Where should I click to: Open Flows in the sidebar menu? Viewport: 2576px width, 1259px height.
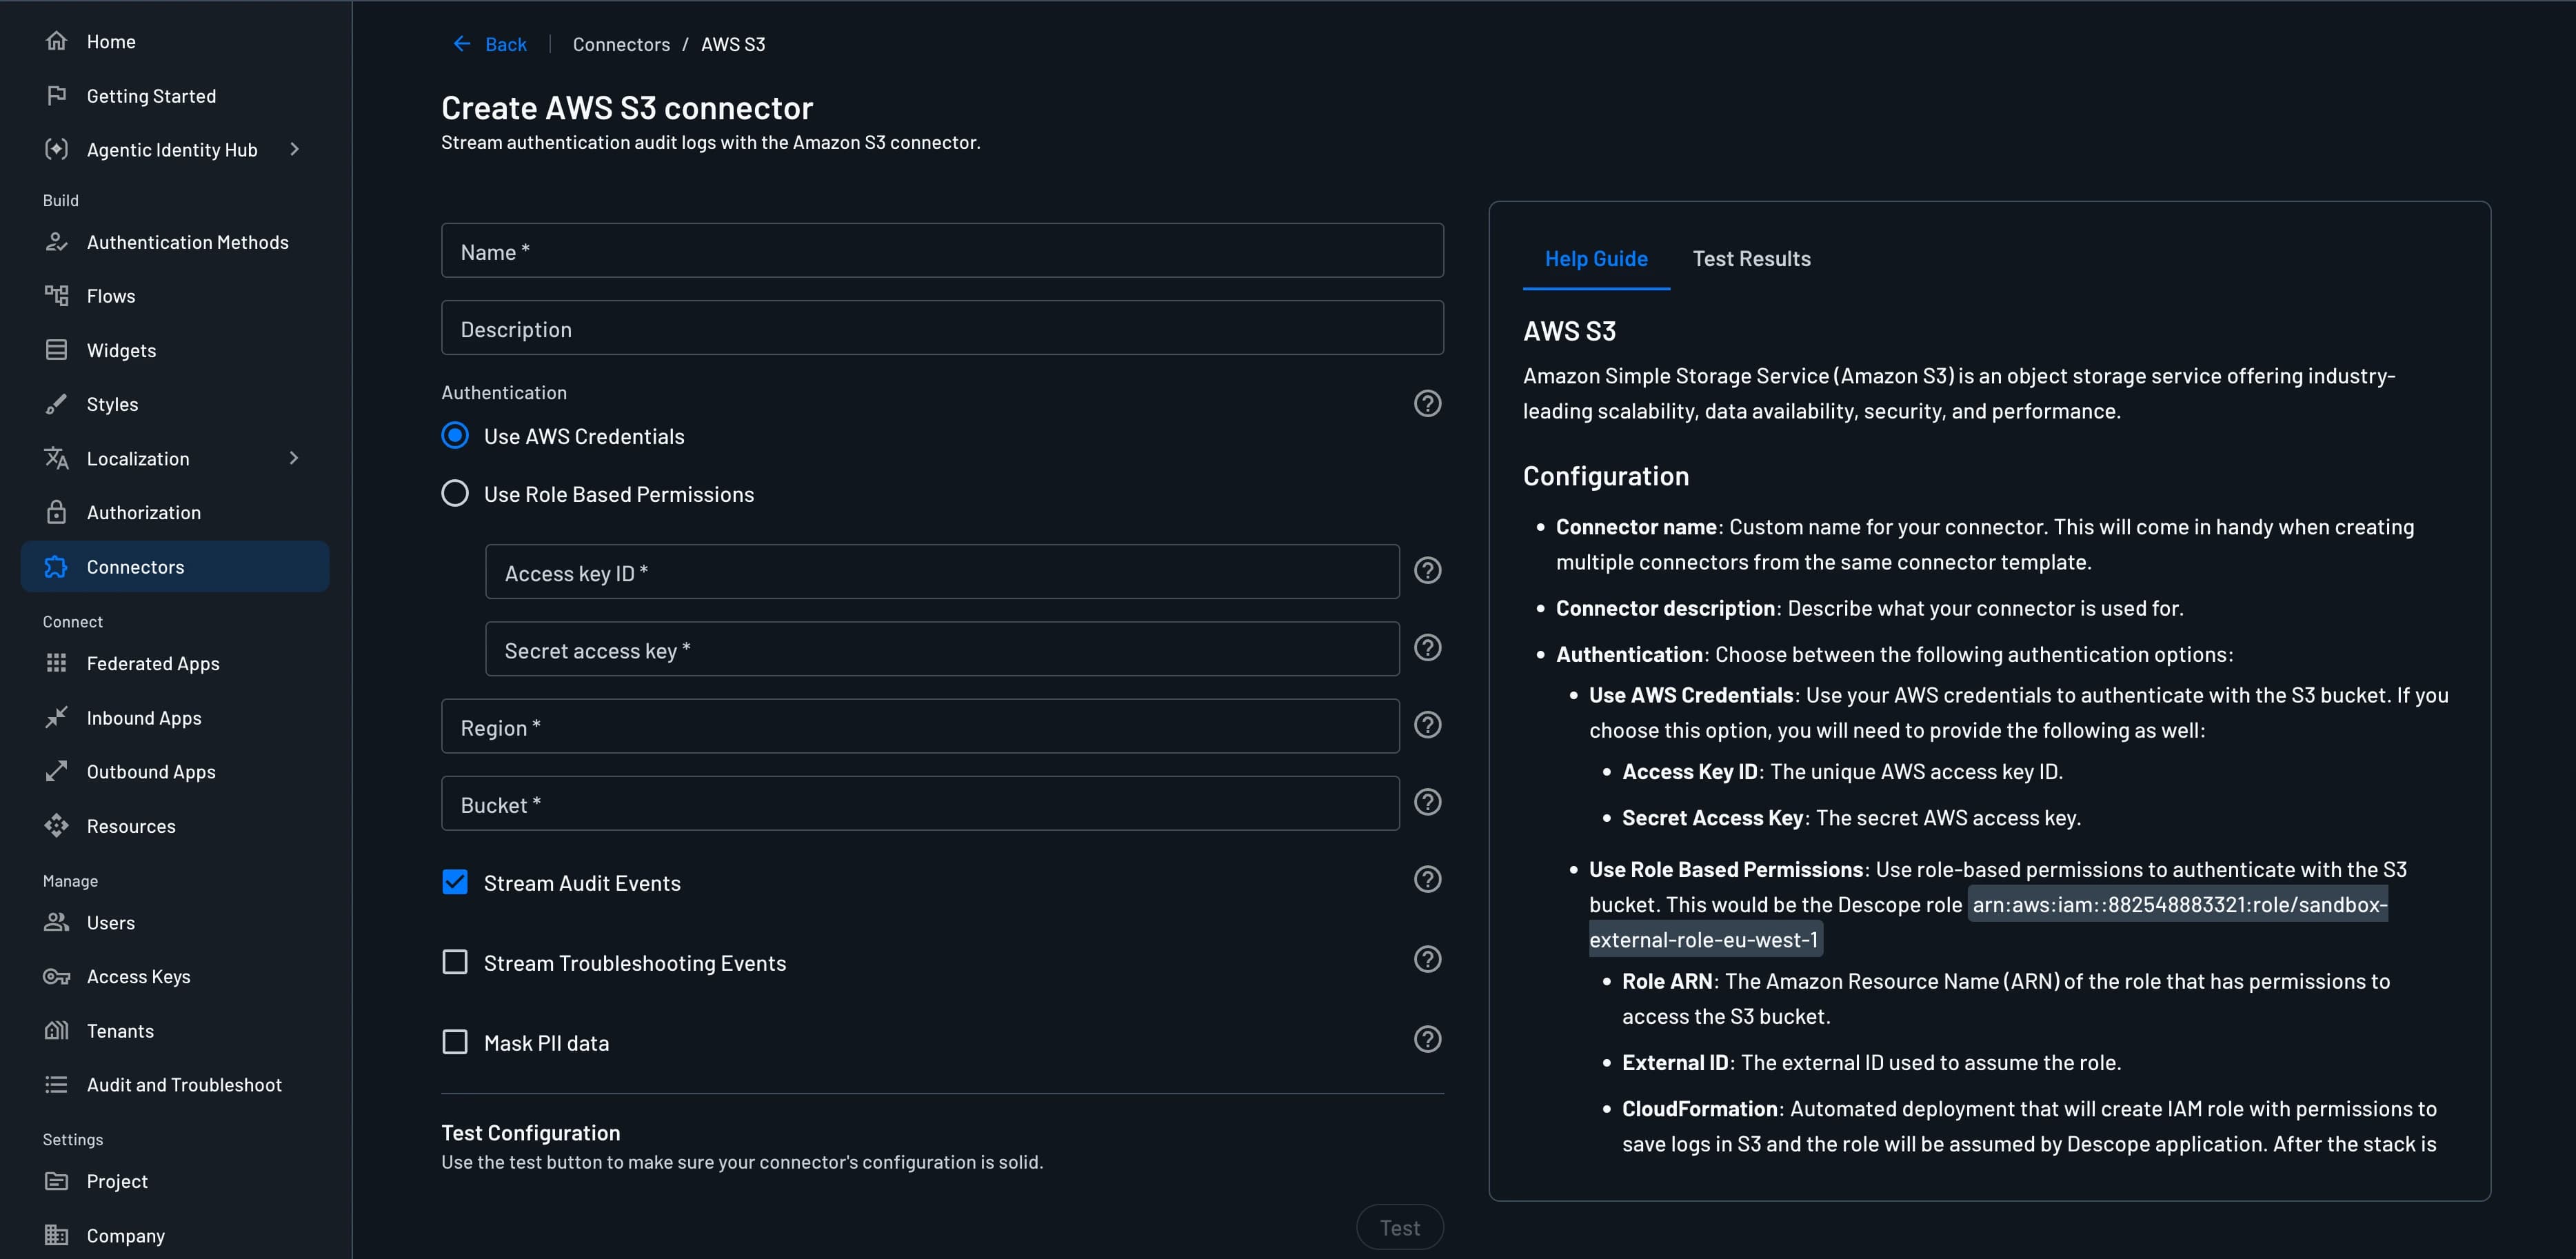click(x=175, y=296)
